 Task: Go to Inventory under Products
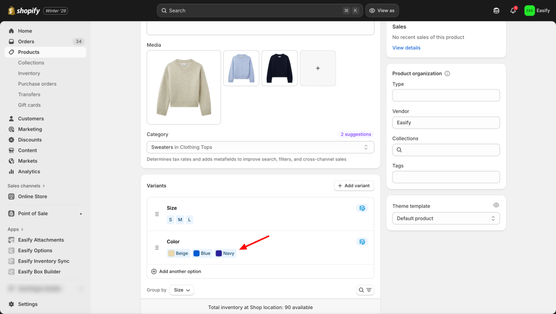29,73
